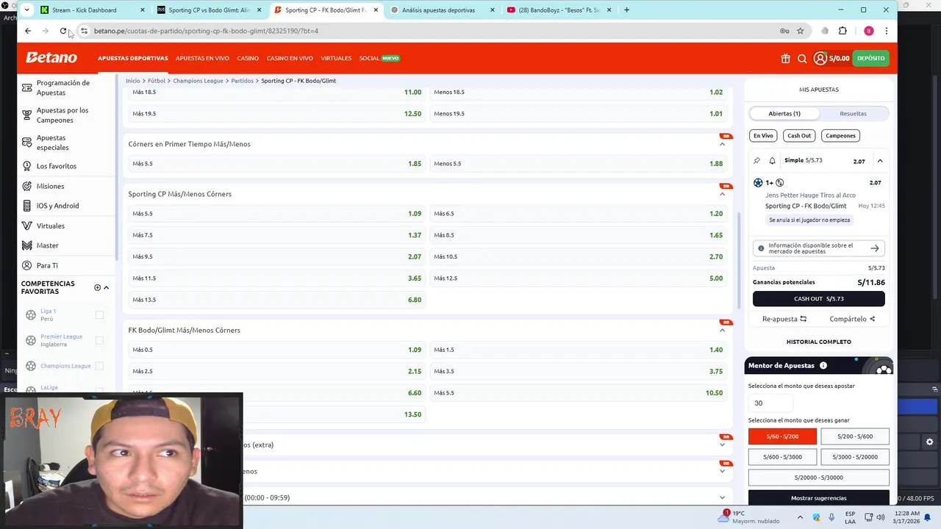Open the Master sidebar icon
941x529 pixels.
click(27, 245)
